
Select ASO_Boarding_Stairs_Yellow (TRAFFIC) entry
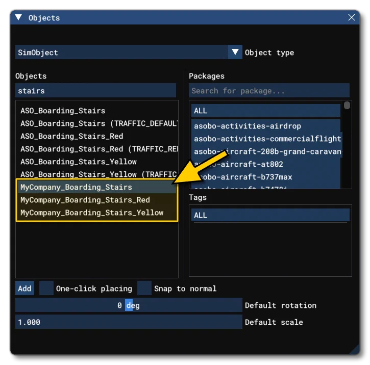pos(97,174)
